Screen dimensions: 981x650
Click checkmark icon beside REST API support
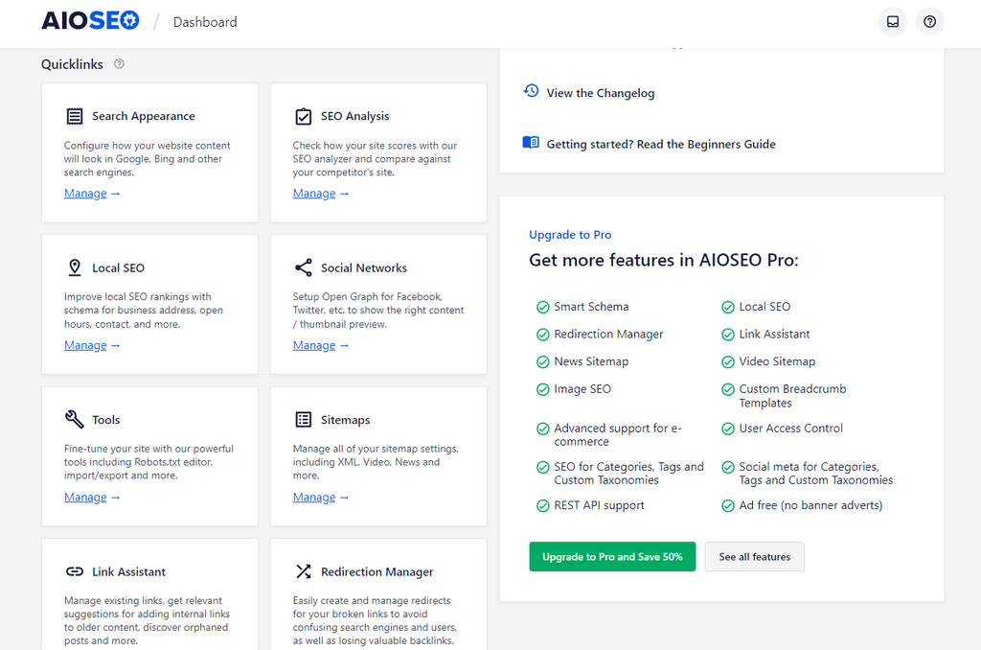point(542,506)
